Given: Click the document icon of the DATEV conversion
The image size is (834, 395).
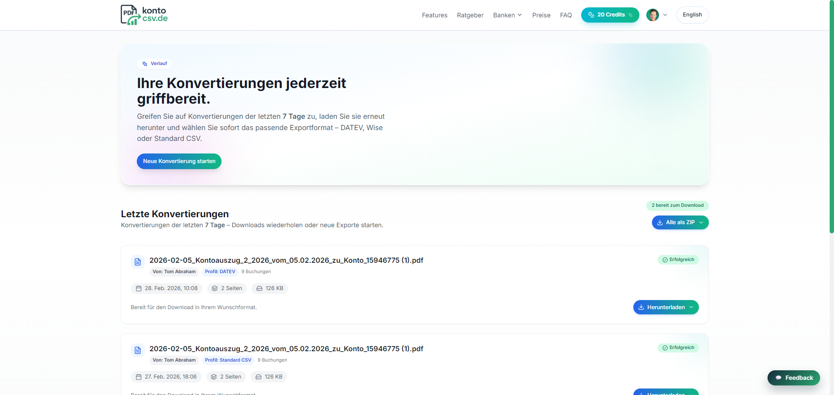Looking at the screenshot, I should 138,262.
